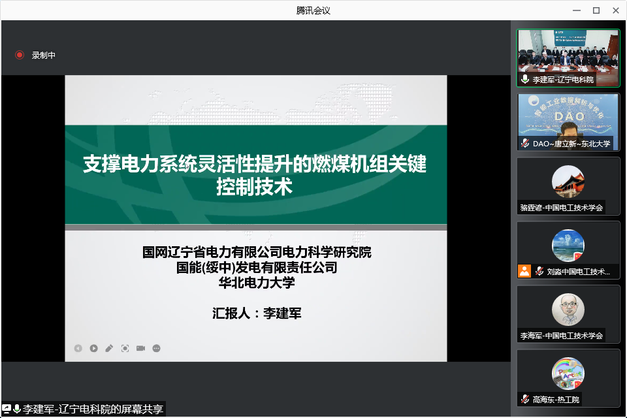
Task: Select the pen annotation tool on slide
Action: click(x=109, y=348)
